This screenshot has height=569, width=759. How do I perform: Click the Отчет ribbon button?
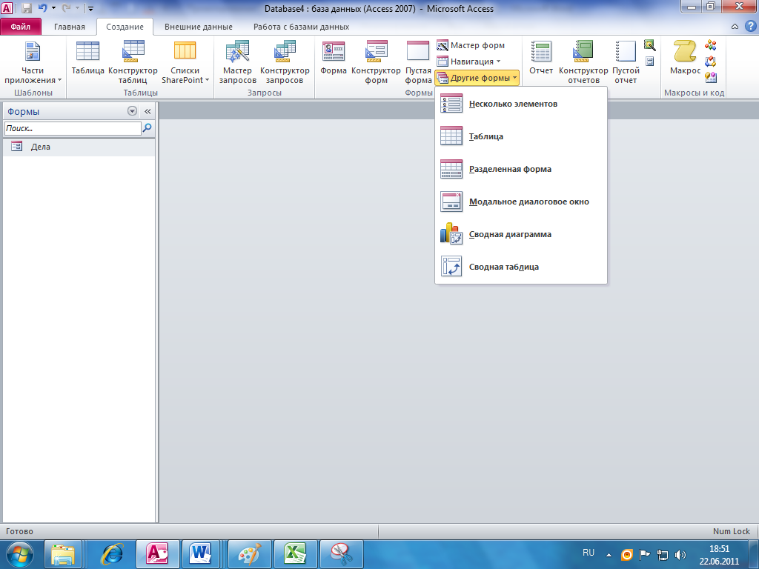540,58
